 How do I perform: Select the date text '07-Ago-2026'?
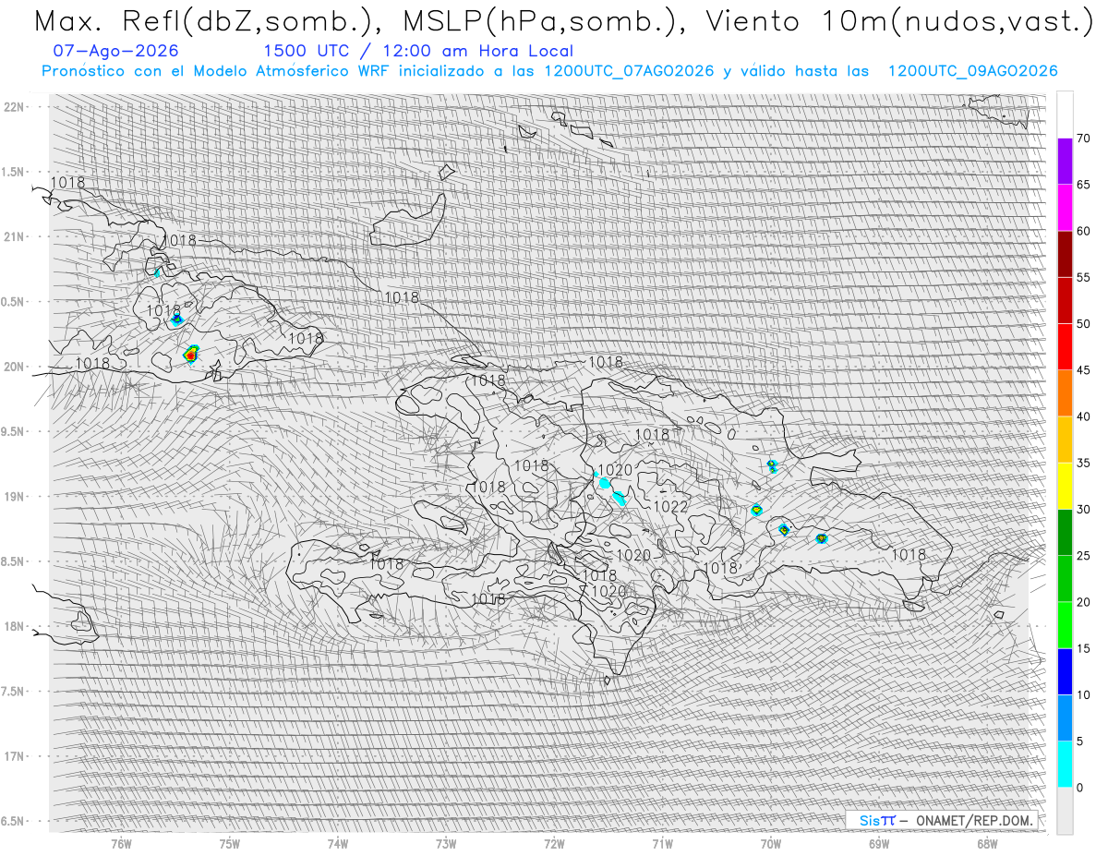[115, 51]
